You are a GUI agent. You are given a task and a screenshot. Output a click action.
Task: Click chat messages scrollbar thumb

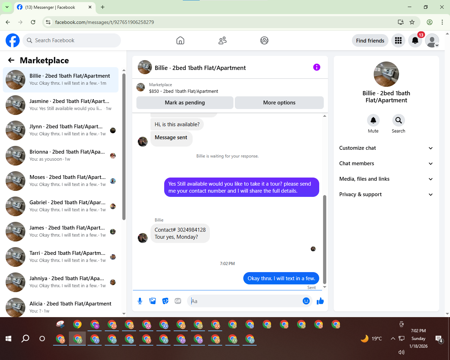[x=324, y=239]
